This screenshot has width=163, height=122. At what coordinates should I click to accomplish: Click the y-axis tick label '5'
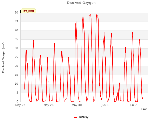pyautogui.click(x=17, y=93)
